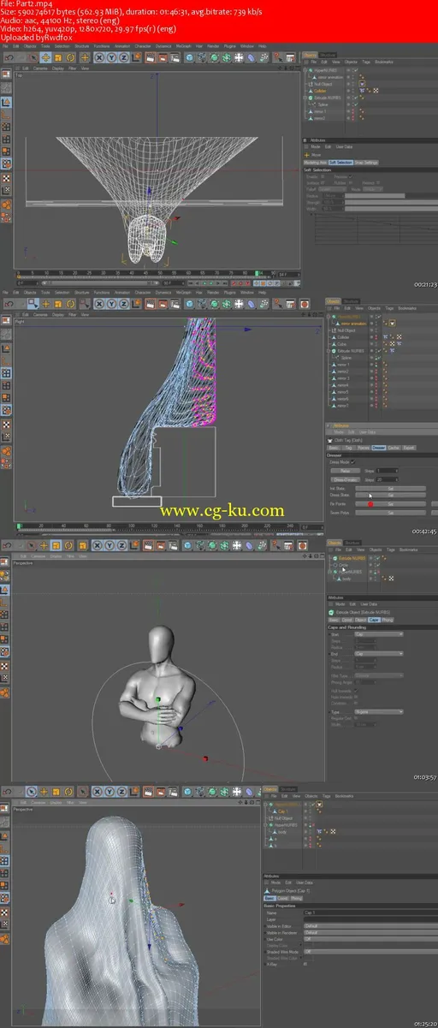Toggle Y axis lock in the 00:21:23 frame
This screenshot has height=1028, width=438.
tap(112, 57)
